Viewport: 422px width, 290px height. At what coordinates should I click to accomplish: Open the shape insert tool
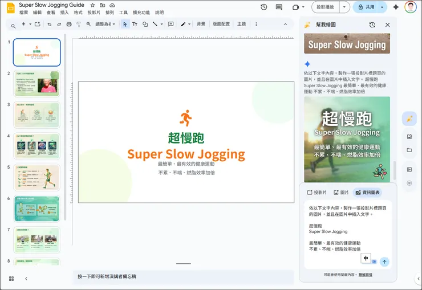tap(145, 24)
